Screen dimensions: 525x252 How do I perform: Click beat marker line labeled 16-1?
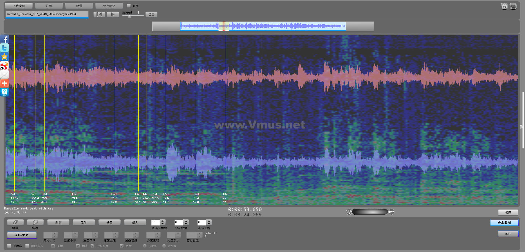click(x=166, y=113)
